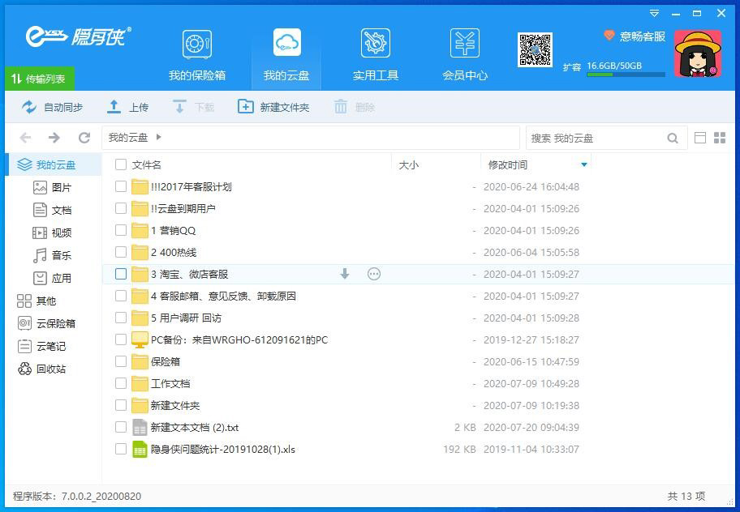Click the storage usage progress bar
This screenshot has height=512, width=740.
(x=626, y=75)
